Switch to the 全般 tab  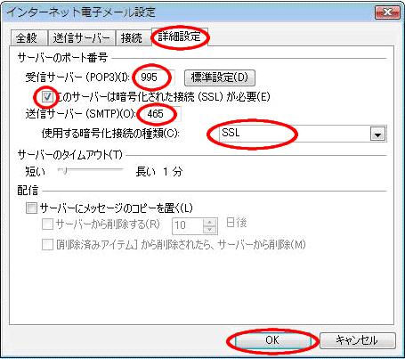28,38
